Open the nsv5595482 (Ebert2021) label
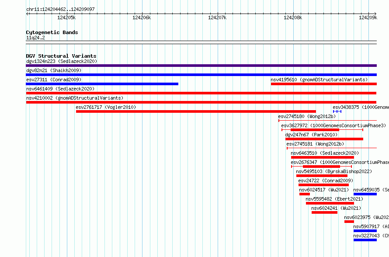389x257 pixels. coord(334,199)
